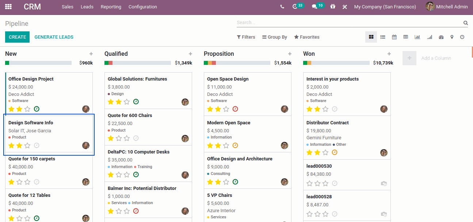Open the calendar view of the pipeline
Image resolution: width=473 pixels, height=222 pixels.
click(394, 37)
